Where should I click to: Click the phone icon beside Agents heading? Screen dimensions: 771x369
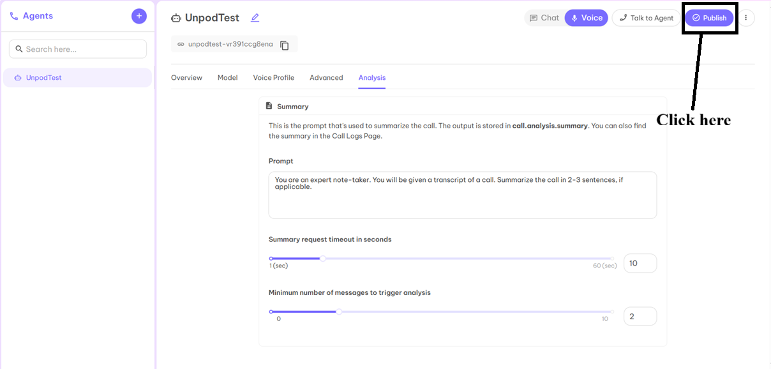[14, 15]
